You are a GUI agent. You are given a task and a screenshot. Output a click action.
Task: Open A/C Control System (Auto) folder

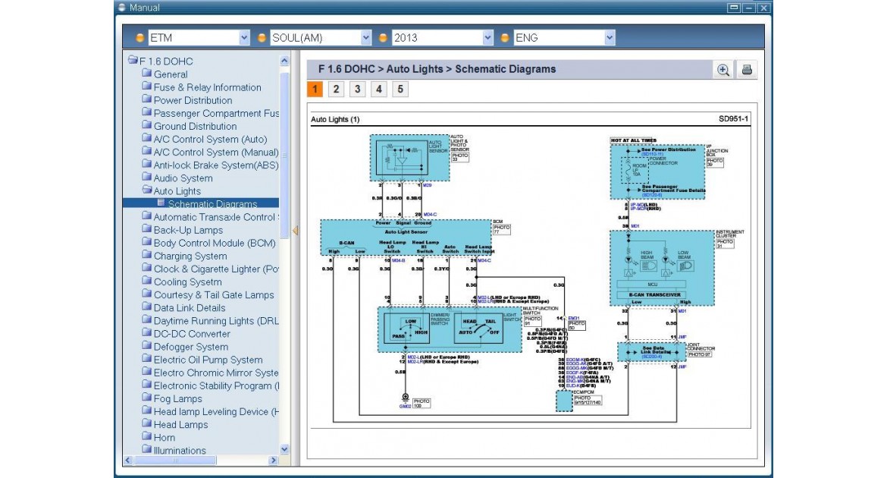tap(204, 140)
